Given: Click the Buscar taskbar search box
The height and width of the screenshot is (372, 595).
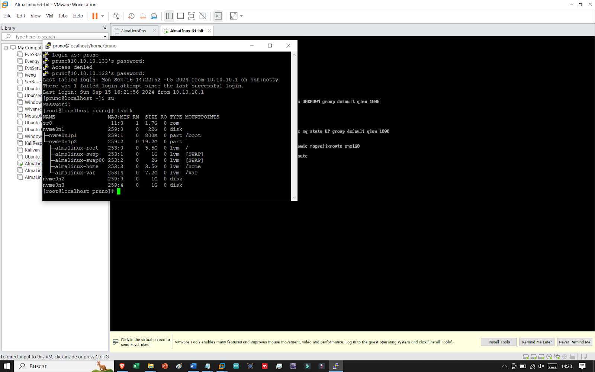Looking at the screenshot, I should [64, 366].
